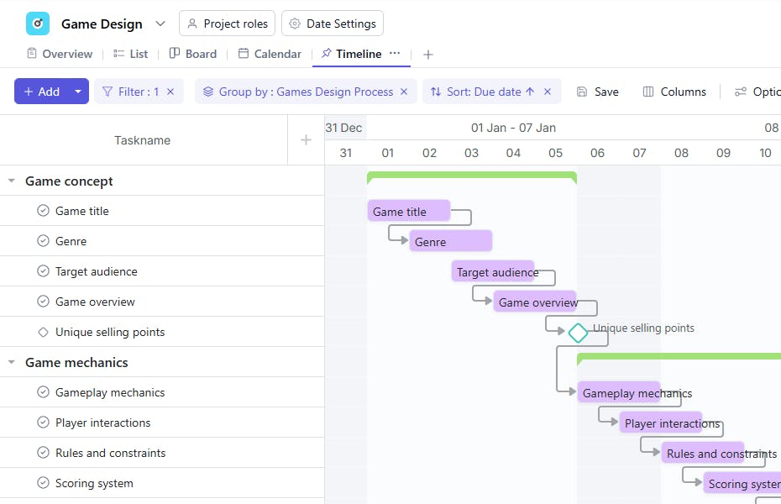Toggle completion circle for Genre task

point(44,241)
